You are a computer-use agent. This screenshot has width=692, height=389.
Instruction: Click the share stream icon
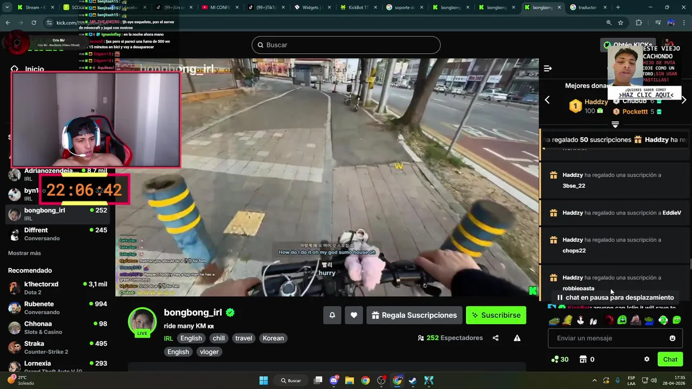pyautogui.click(x=495, y=338)
